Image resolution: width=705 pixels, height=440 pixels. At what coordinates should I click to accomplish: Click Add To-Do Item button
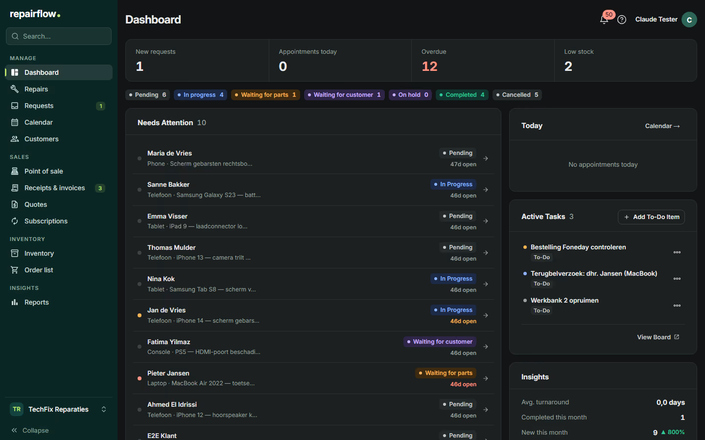pyautogui.click(x=651, y=217)
